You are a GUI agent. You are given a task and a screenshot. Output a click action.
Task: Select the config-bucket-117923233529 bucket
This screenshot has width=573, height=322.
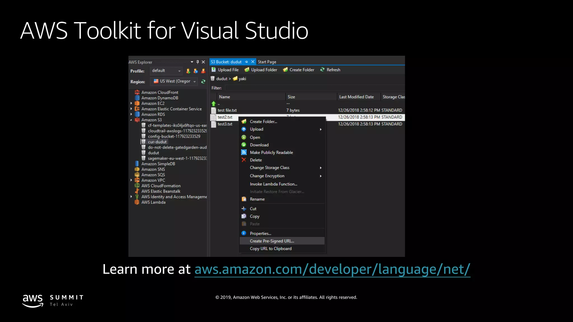[174, 136]
